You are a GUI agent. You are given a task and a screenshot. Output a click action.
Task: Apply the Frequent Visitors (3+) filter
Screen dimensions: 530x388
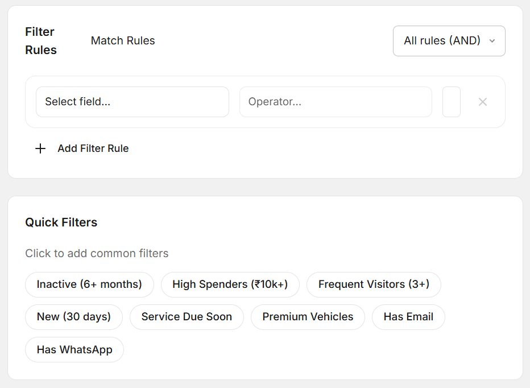pos(374,284)
